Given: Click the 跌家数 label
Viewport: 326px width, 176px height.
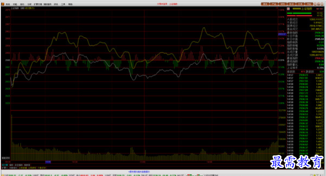Looking at the screenshot, I should coord(310,71).
